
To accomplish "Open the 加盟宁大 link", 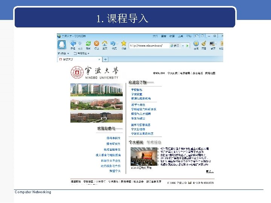I will click(x=115, y=171).
